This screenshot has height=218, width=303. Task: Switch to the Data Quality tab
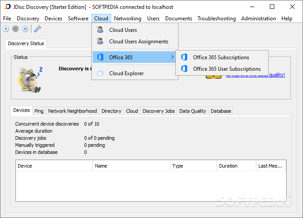(193, 111)
